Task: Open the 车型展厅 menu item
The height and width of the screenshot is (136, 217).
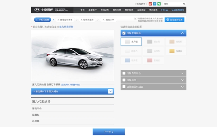Action: pyautogui.click(x=93, y=10)
